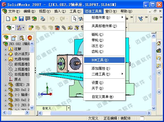
Task: Open the 二维工具 submenu arrow
Action: [122, 74]
